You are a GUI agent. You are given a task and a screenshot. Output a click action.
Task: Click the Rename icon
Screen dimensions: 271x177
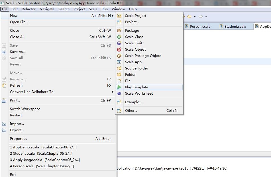pos(4,79)
